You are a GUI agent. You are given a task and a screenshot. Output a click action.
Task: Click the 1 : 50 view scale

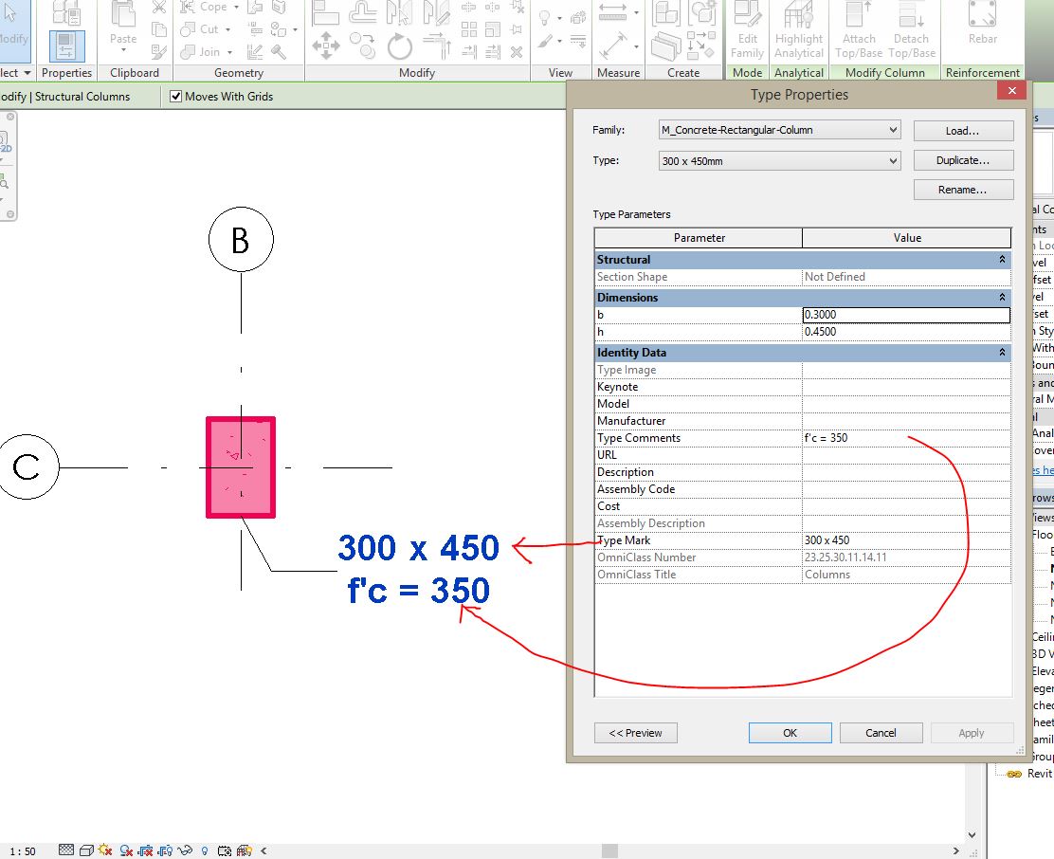point(22,850)
